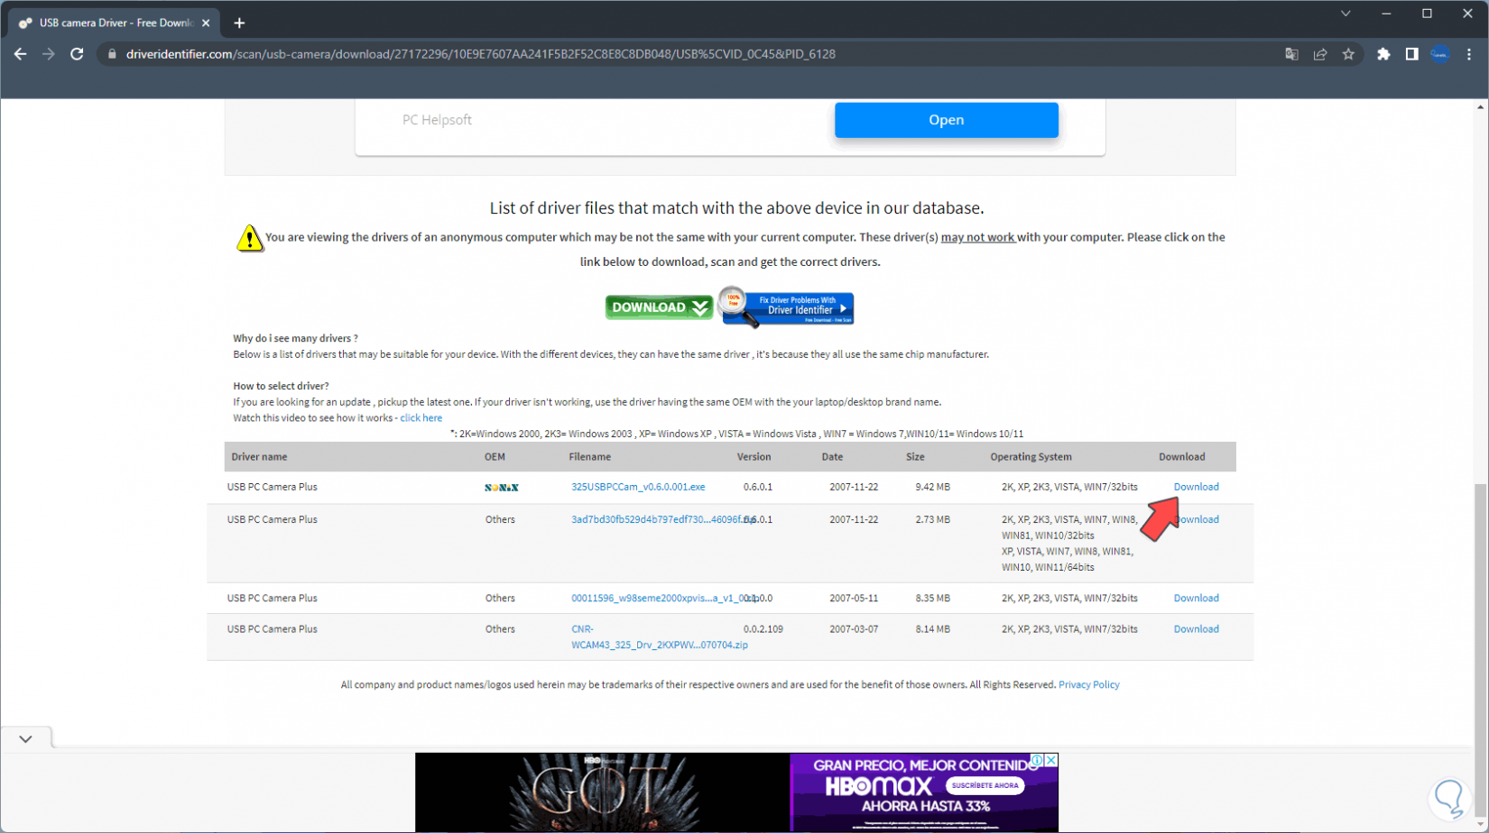Click the 0.0.2.109 version cell
This screenshot has width=1489, height=833.
pyautogui.click(x=763, y=629)
